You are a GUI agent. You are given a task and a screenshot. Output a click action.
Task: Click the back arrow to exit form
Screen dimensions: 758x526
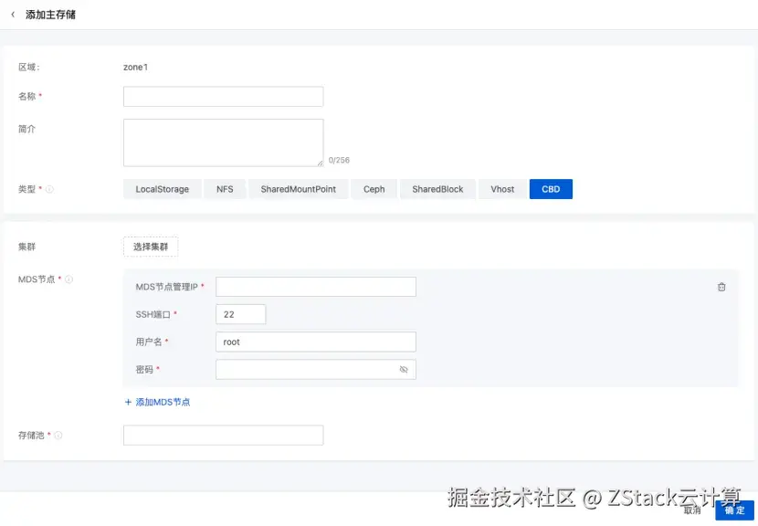[11, 15]
